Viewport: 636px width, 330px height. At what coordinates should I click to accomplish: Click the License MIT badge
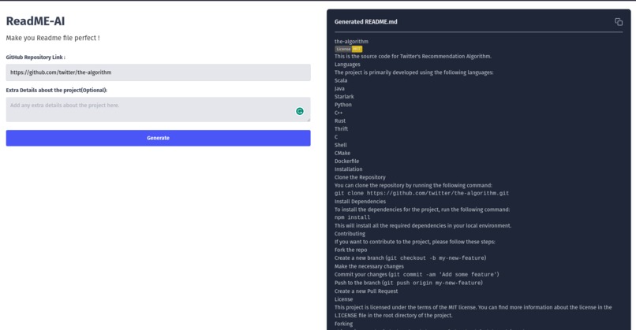point(349,49)
